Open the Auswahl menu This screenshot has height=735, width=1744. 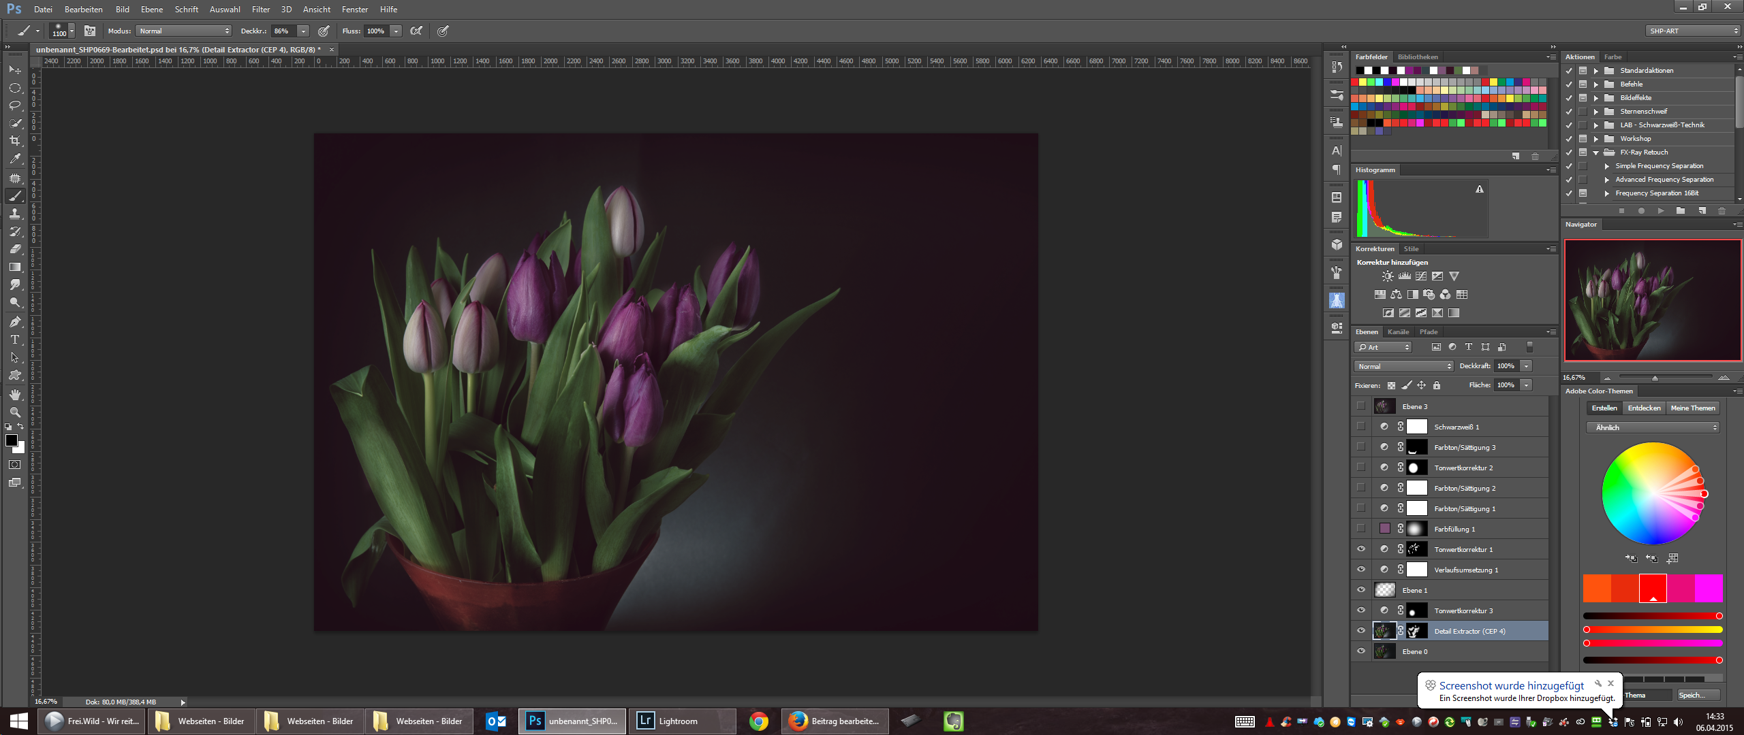click(225, 10)
